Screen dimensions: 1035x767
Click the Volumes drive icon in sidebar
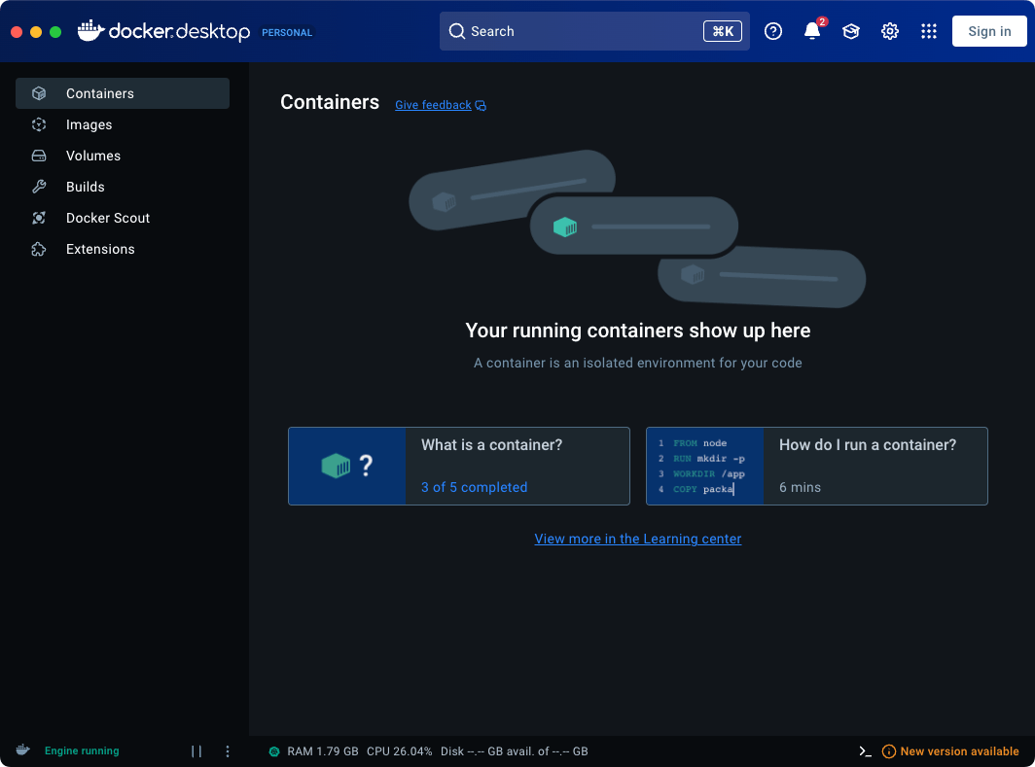[39, 156]
